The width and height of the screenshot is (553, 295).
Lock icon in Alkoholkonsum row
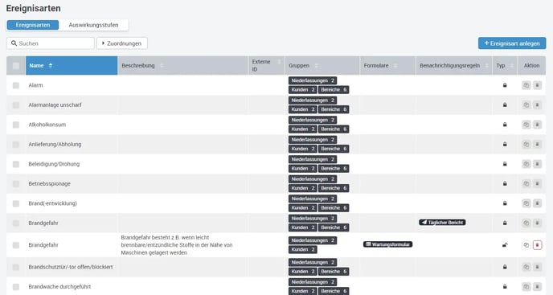(505, 125)
